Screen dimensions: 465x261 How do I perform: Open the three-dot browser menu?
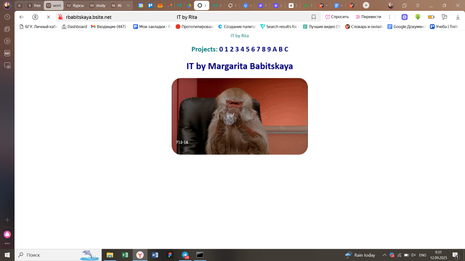coord(390,17)
